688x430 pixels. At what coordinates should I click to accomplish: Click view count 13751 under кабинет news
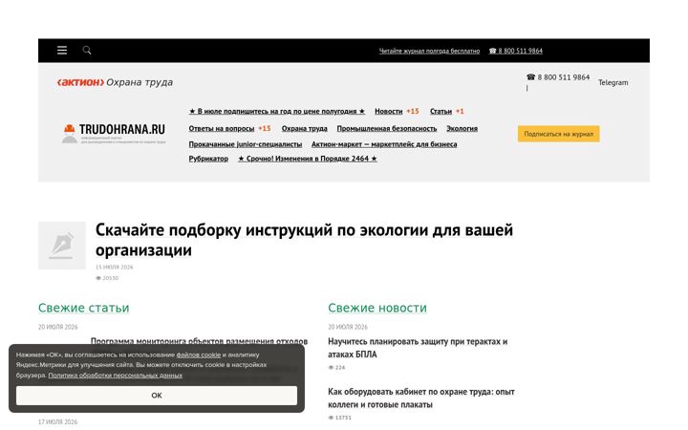(x=339, y=418)
